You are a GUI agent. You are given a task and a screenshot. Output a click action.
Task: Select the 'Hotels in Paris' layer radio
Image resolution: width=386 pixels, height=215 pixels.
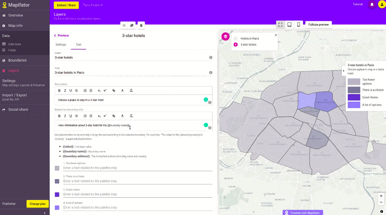pyautogui.click(x=235, y=38)
